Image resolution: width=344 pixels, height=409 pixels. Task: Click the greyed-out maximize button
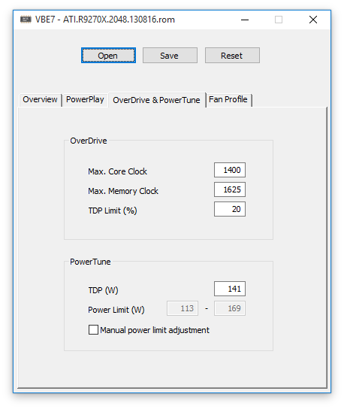tap(279, 20)
